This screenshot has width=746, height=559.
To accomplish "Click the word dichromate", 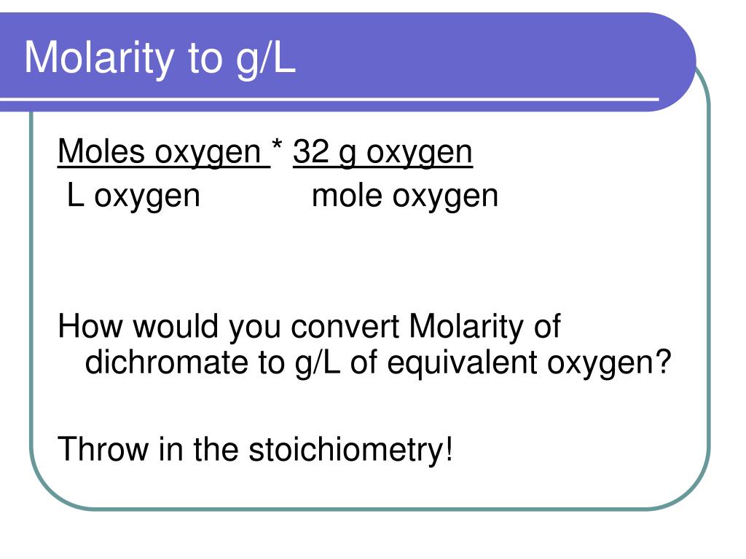I will (x=167, y=362).
